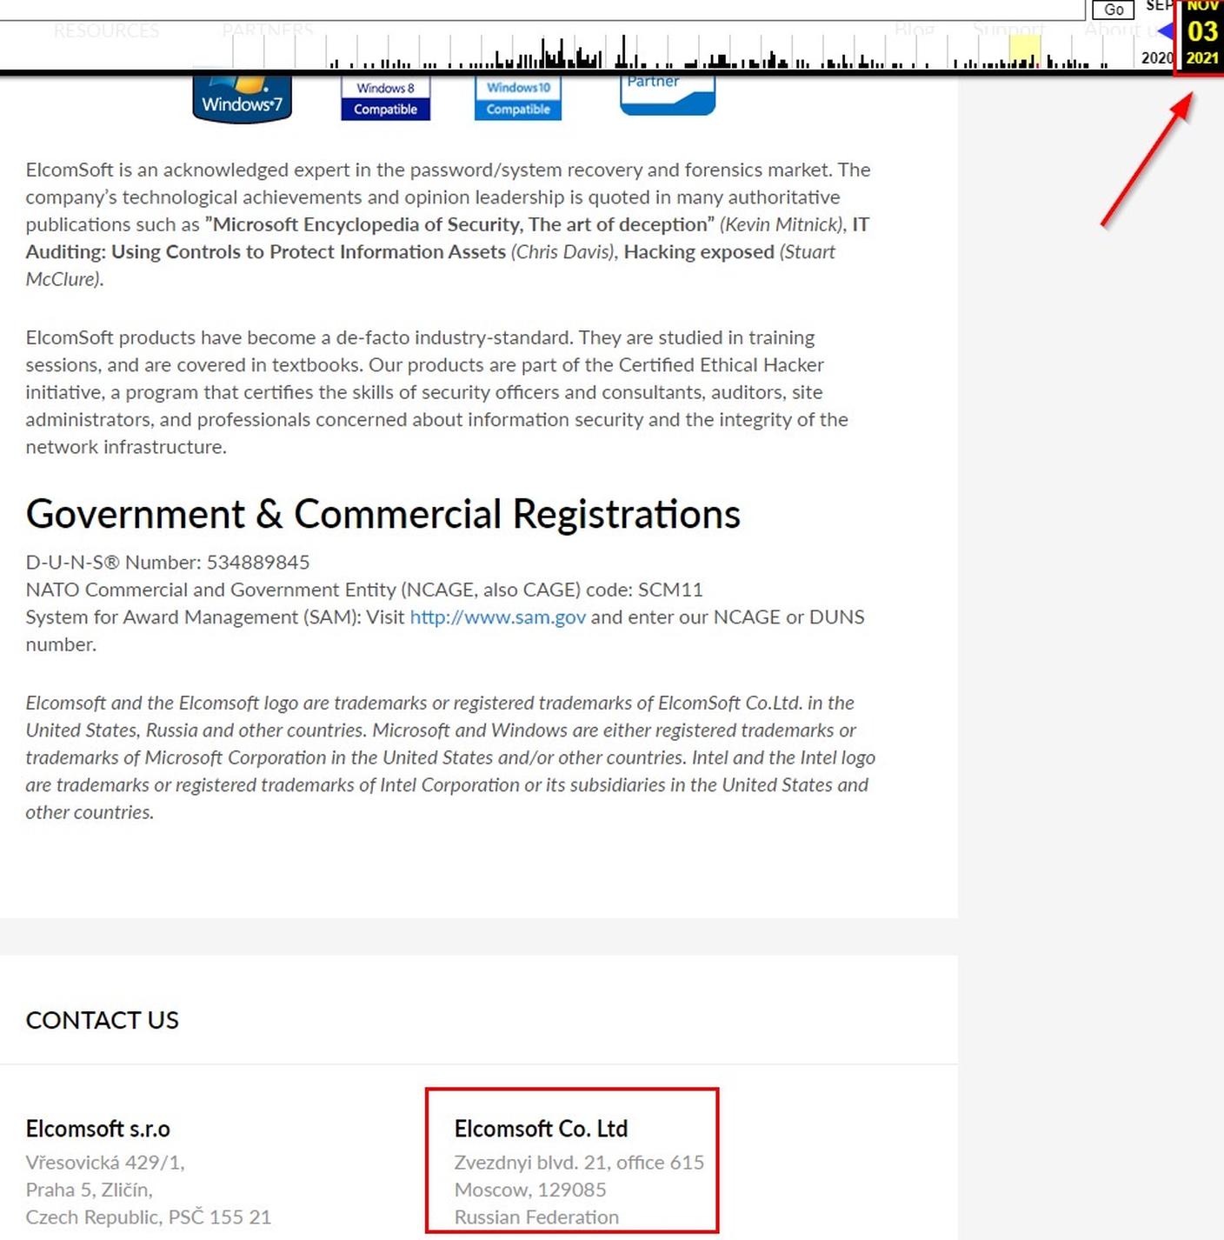Click the highlighted 2021 capture year
Viewport: 1224px width, 1240px height.
tap(1202, 58)
